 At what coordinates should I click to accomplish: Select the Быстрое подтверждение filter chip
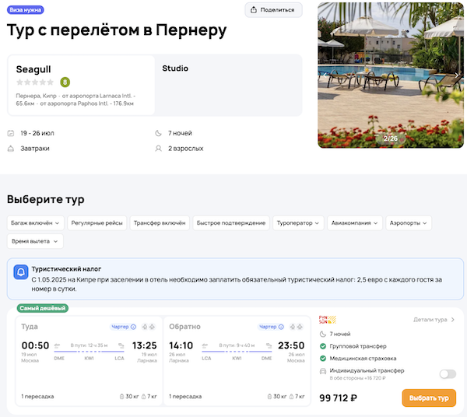(231, 223)
